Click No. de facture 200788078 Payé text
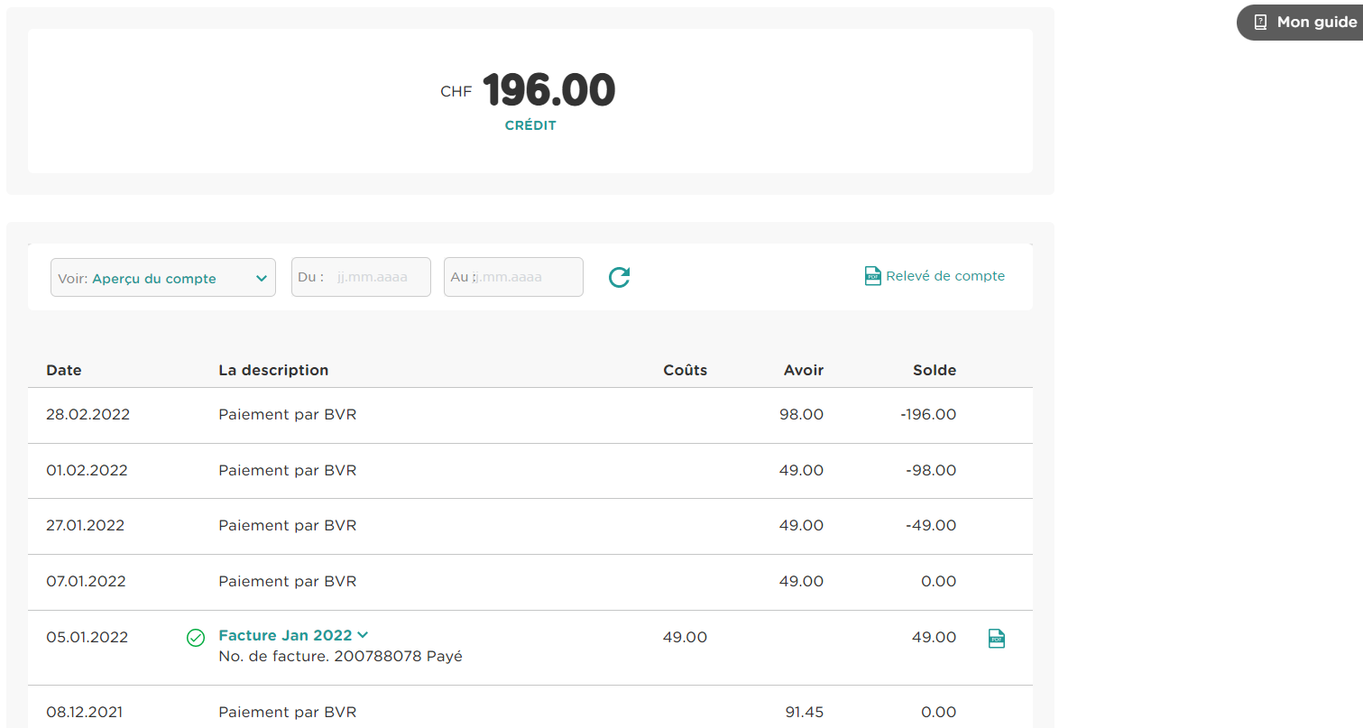Viewport: 1363px width, 728px height. pos(341,656)
